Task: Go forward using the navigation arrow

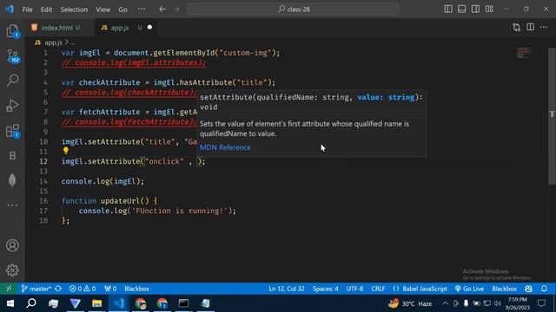Action: [176, 10]
